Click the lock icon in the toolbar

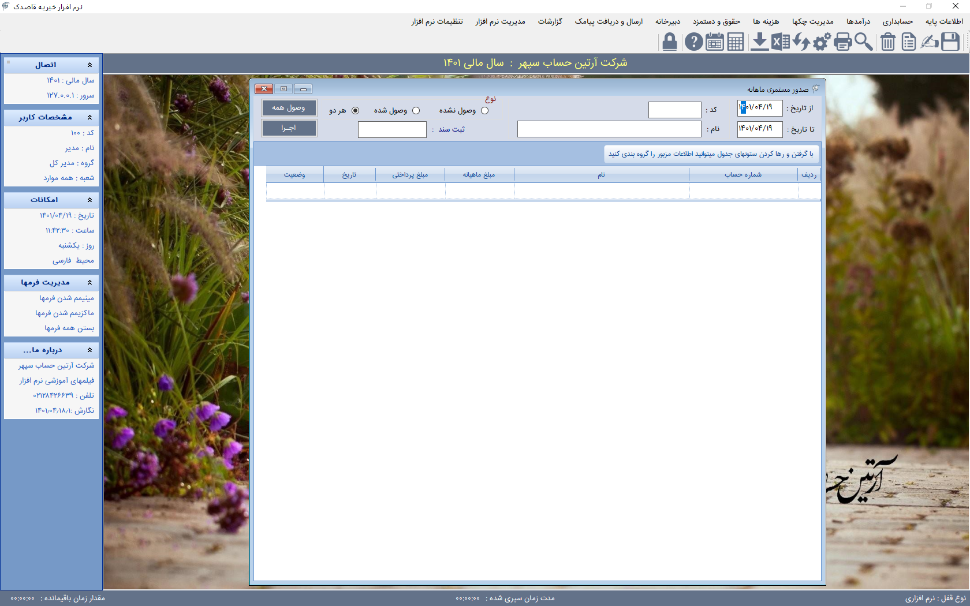(670, 42)
